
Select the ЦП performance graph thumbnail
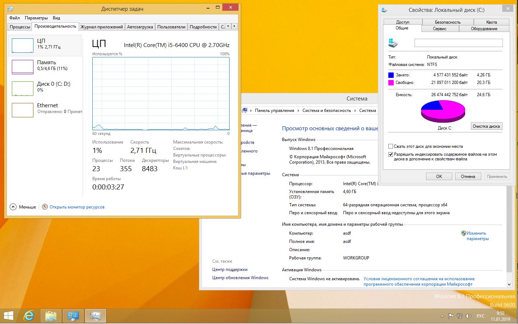click(23, 46)
